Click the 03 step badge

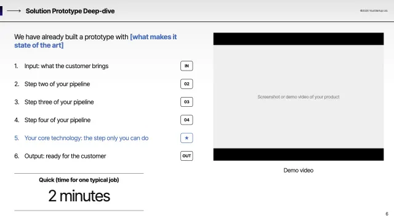[x=187, y=102]
